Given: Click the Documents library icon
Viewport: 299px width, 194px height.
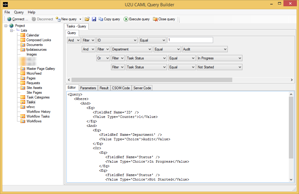Looking at the screenshot, I should click(x=23, y=45).
